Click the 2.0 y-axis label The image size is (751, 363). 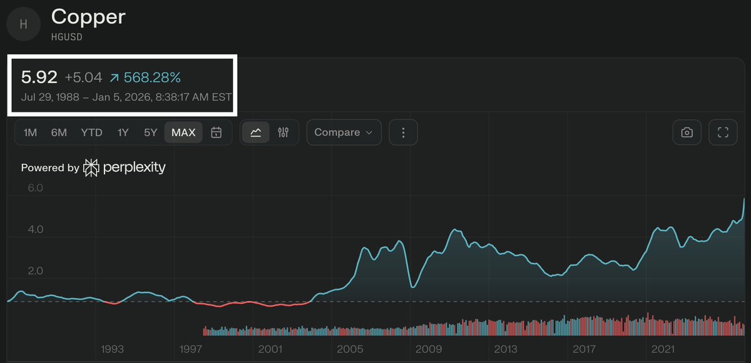point(35,271)
